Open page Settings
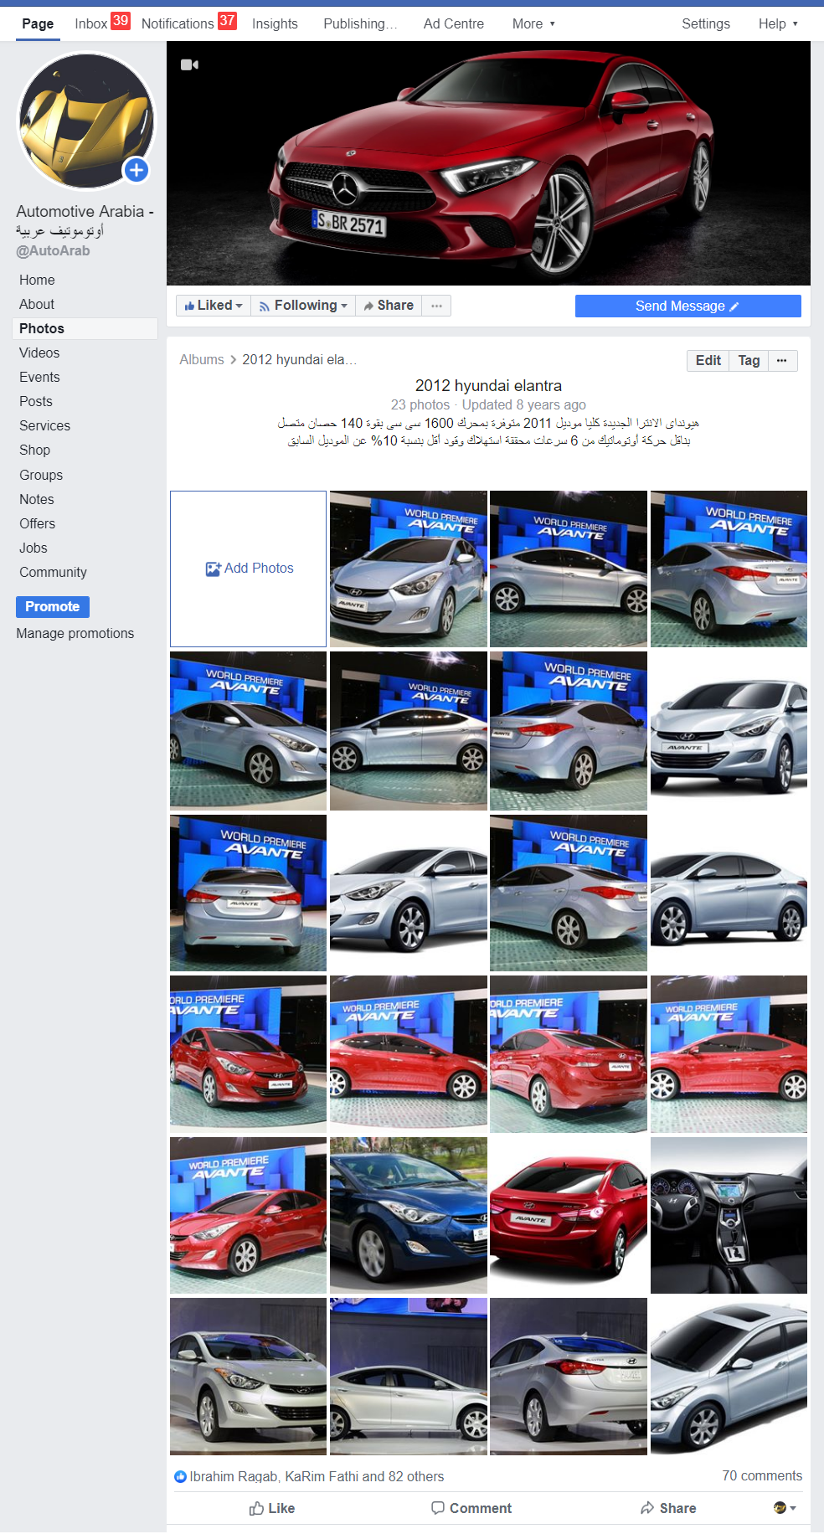The height and width of the screenshot is (1534, 824). pyautogui.click(x=705, y=23)
